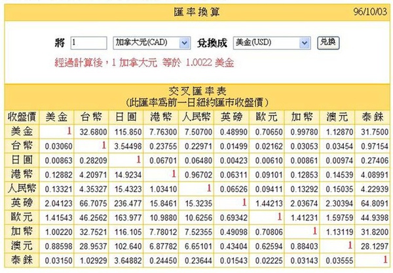Click the cell value 1.03410
Viewport: 393px width, 273px height.
click(x=163, y=189)
